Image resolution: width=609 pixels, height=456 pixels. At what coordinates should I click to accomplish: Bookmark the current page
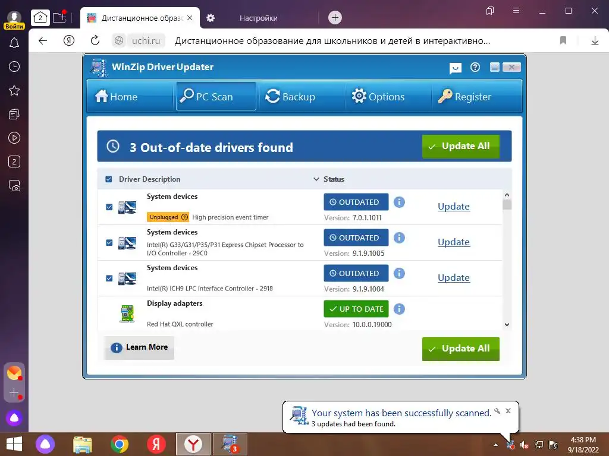pos(563,41)
